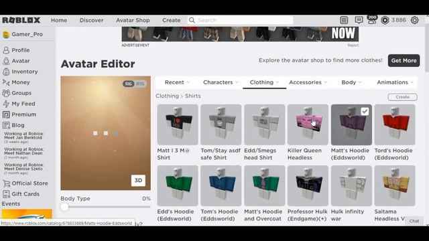Viewport: 429px width, 241px height.
Task: Open Working at Roblox: Meet Jan Berktold
Action: [x=24, y=137]
